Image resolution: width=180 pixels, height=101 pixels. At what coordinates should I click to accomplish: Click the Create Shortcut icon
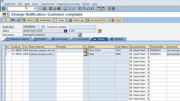pyautogui.click(x=103, y=9)
